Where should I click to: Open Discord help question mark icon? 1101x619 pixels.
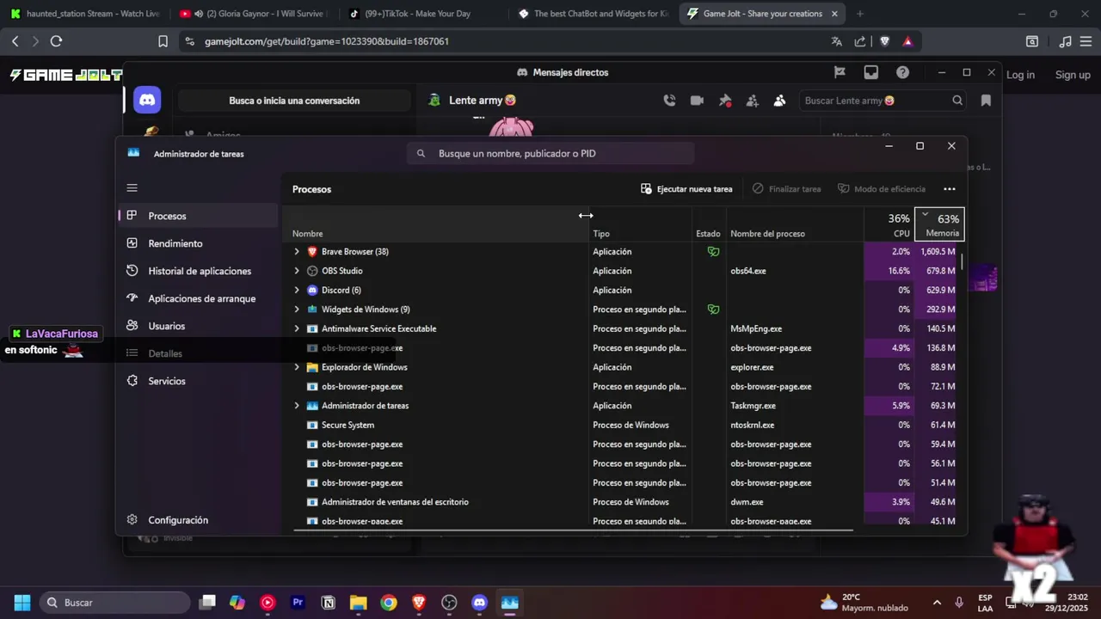pyautogui.click(x=902, y=72)
